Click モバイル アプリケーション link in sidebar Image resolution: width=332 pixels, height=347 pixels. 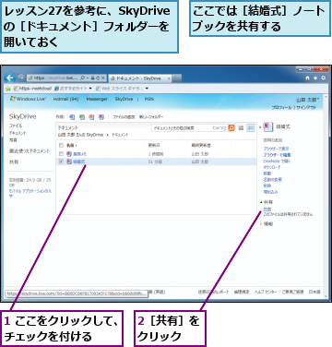tap(30, 193)
